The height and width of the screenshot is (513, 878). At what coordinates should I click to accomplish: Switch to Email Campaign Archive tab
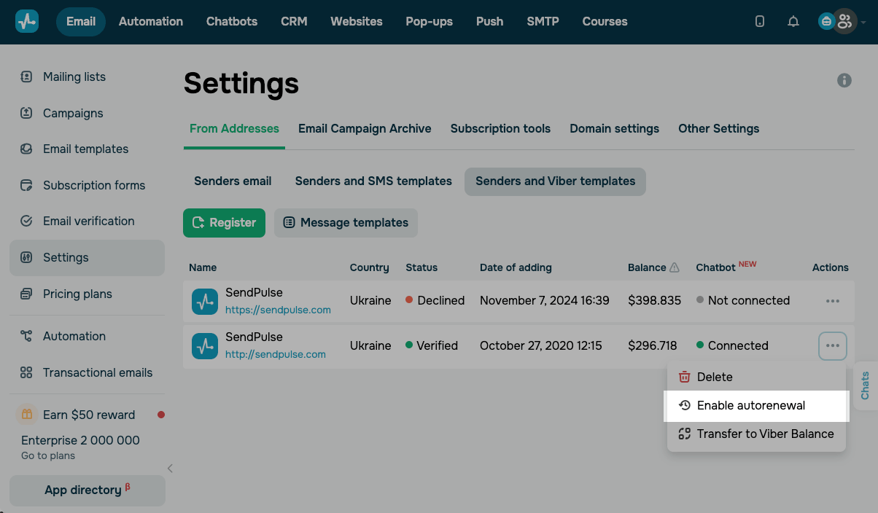(365, 129)
